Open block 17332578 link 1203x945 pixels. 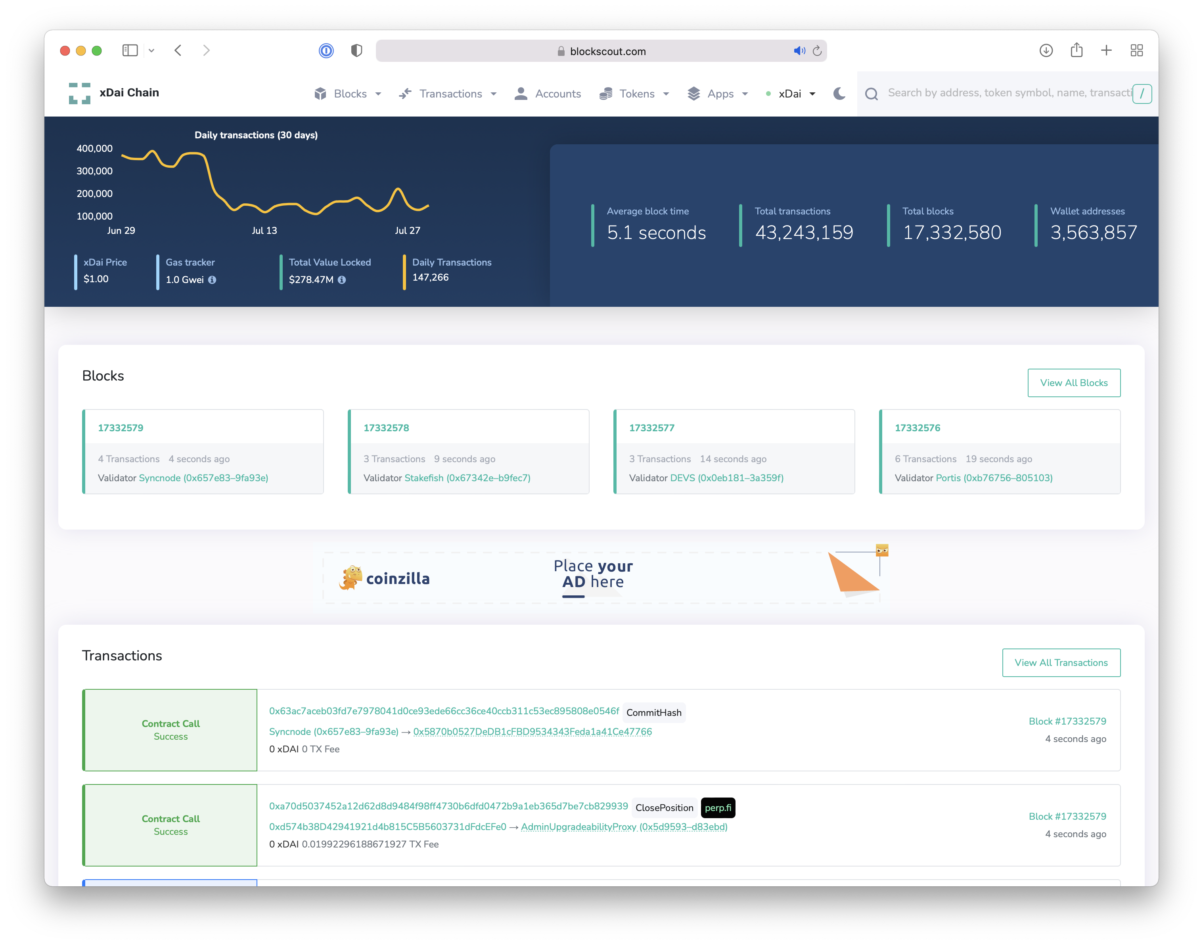[x=386, y=428]
